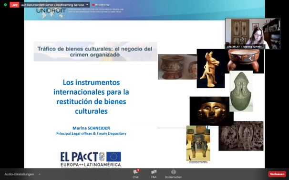Click the slide title 'Tráfico de bienes culturales'
Image resolution: width=289 pixels, height=180 pixels.
(95, 51)
